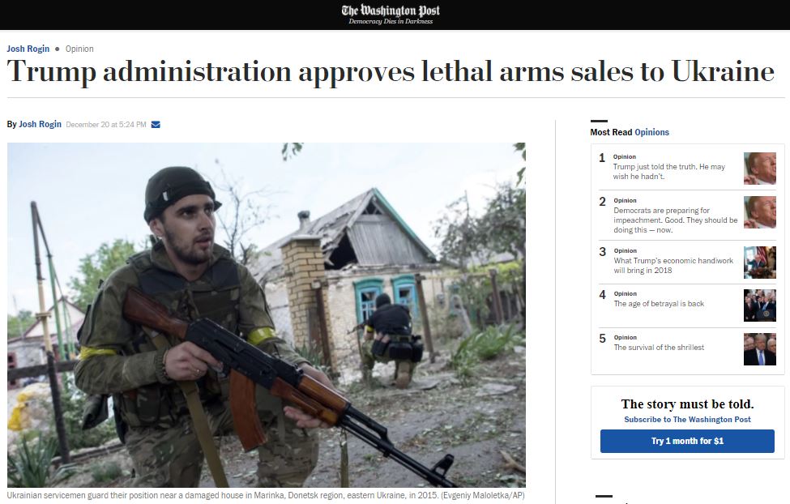
Task: Open "What Trump's economic handiwork" story
Action: click(673, 265)
